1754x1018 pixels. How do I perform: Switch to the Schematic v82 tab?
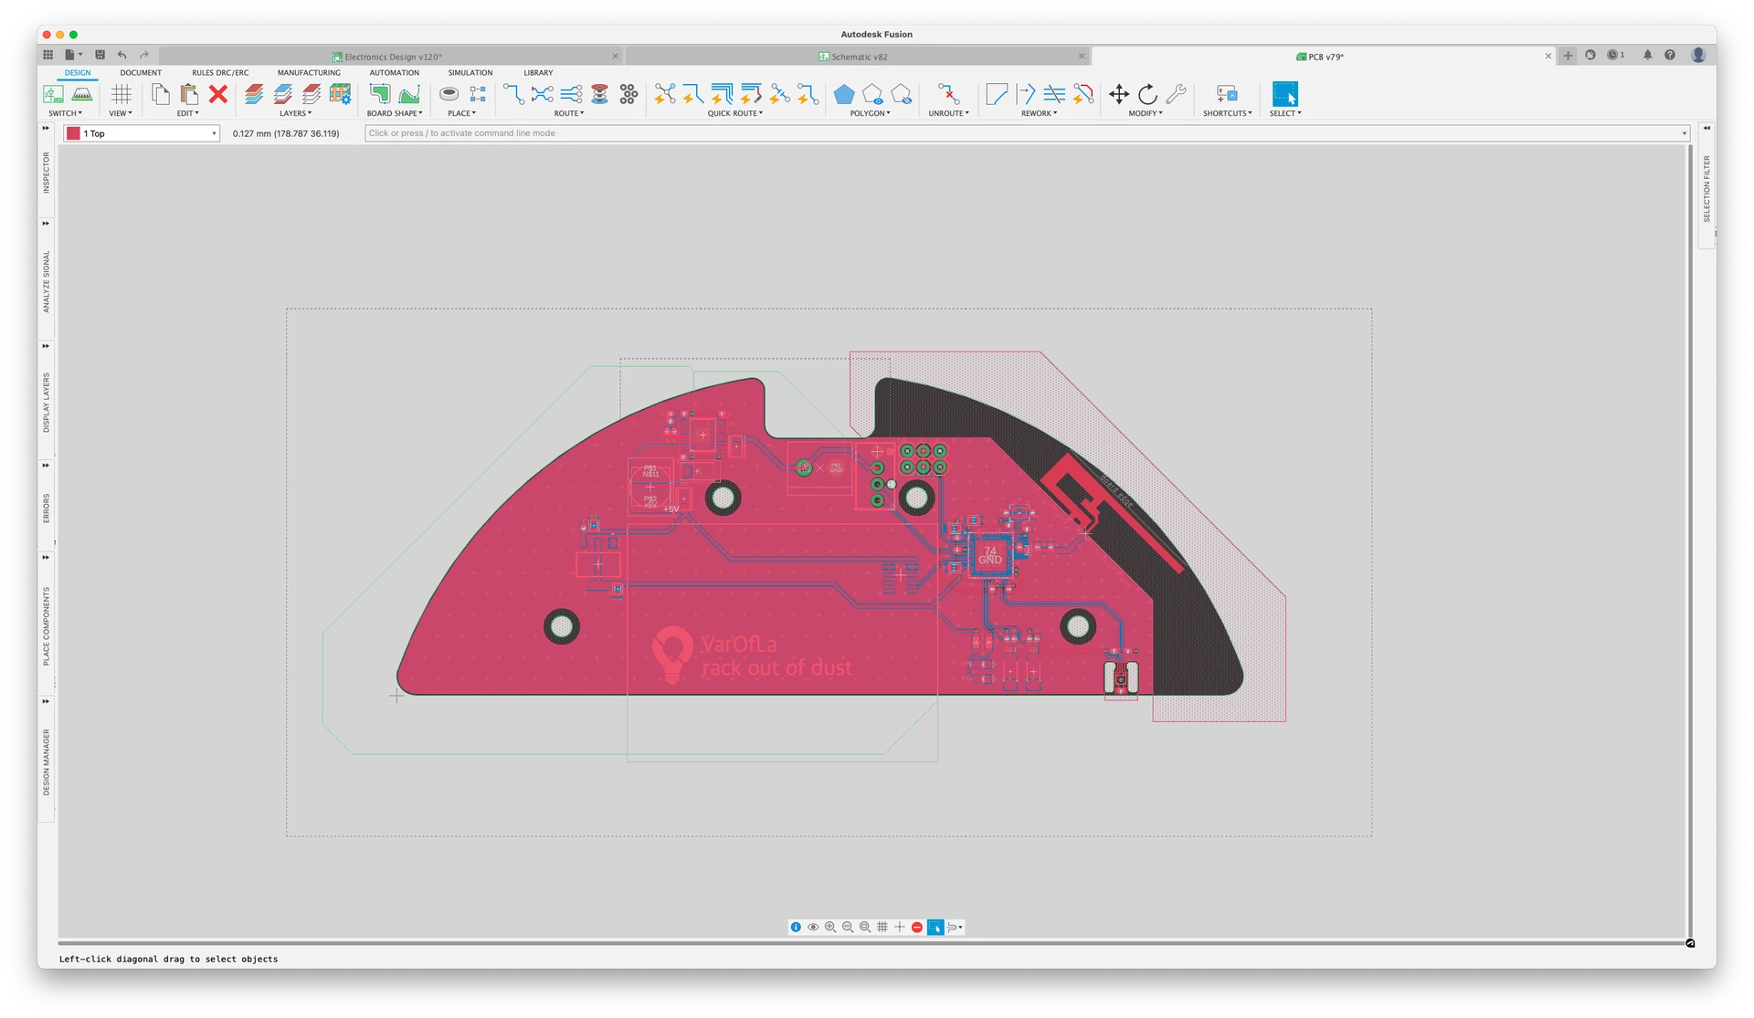(x=859, y=57)
